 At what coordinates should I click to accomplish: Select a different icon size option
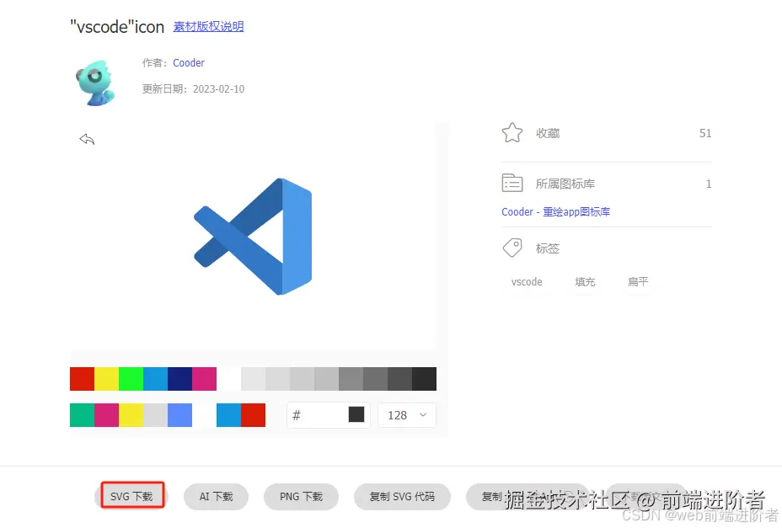pos(406,414)
